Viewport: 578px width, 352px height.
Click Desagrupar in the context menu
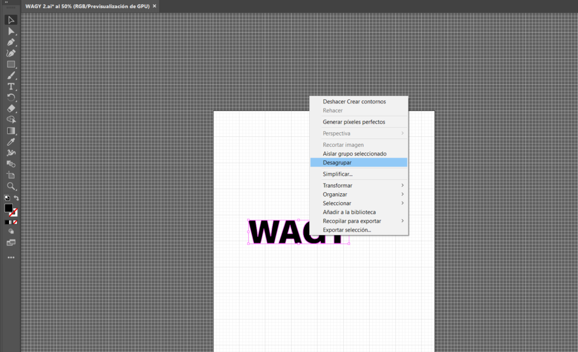point(358,163)
